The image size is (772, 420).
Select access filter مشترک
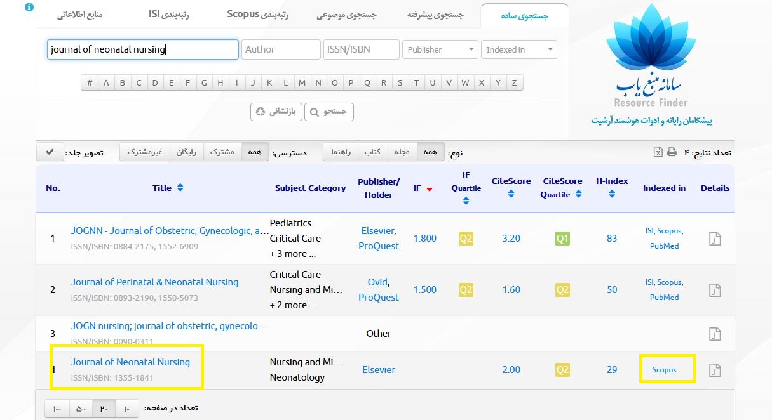(222, 152)
